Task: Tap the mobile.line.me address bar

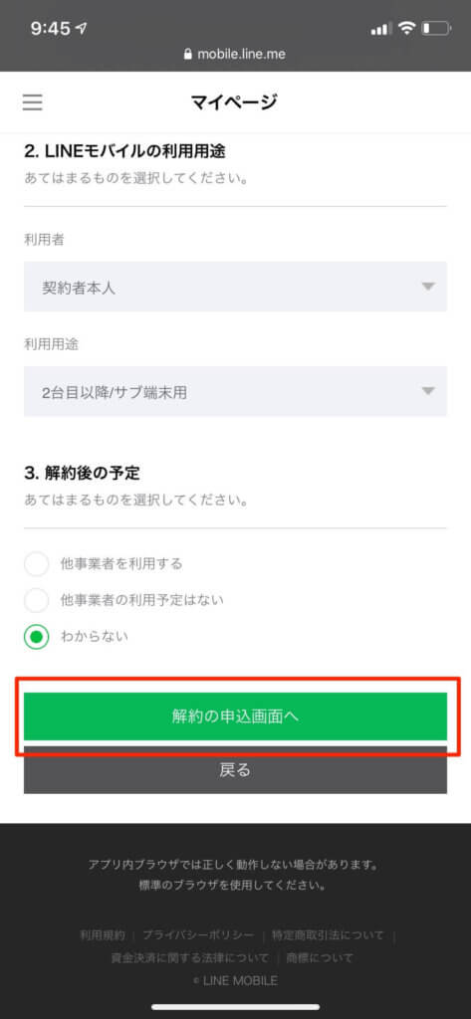Action: pos(235,55)
